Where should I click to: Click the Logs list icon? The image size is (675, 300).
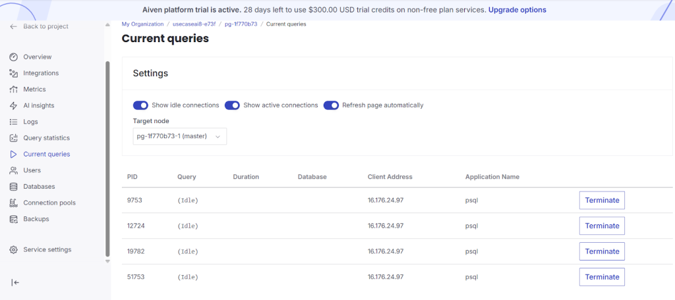pyautogui.click(x=13, y=122)
